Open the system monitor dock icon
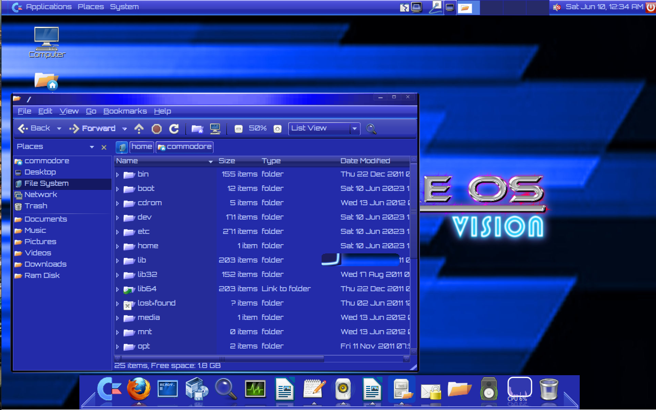 pyautogui.click(x=255, y=390)
